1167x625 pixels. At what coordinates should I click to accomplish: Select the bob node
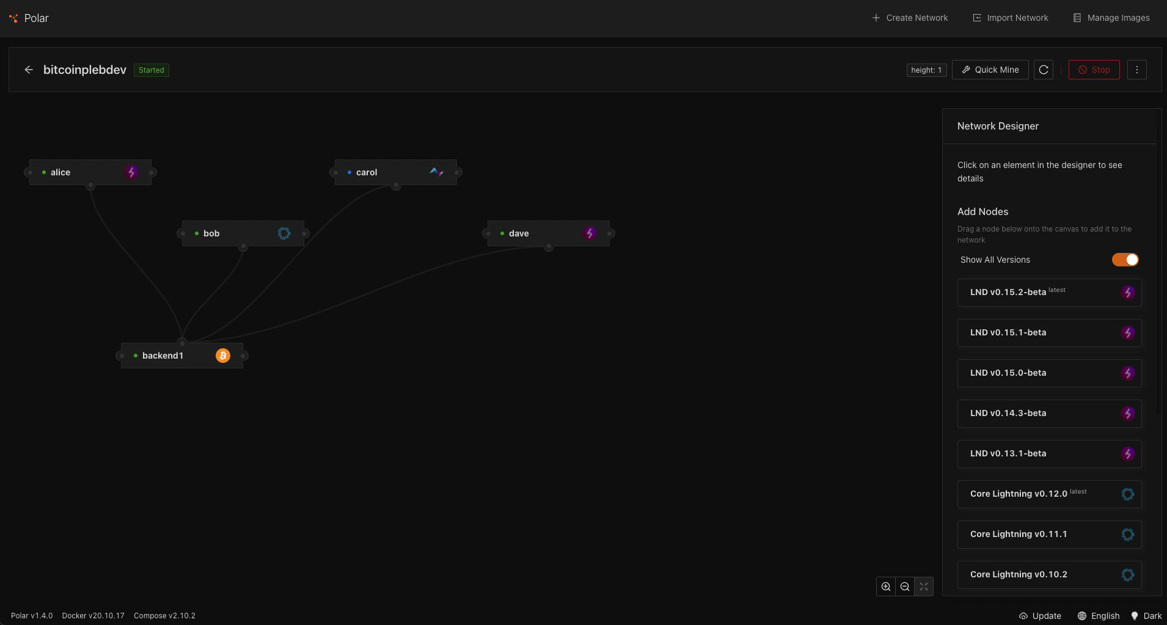(x=243, y=233)
